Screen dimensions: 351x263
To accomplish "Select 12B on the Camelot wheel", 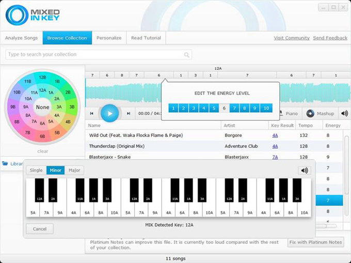I will [42, 78].
